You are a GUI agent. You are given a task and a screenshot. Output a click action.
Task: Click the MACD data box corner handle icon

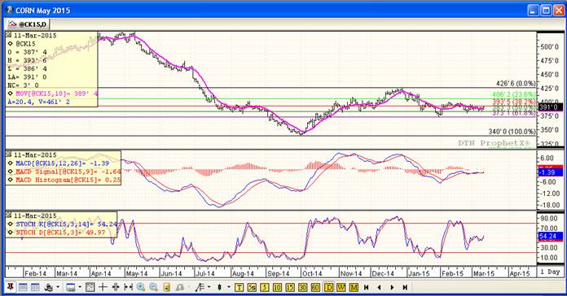coord(9,155)
